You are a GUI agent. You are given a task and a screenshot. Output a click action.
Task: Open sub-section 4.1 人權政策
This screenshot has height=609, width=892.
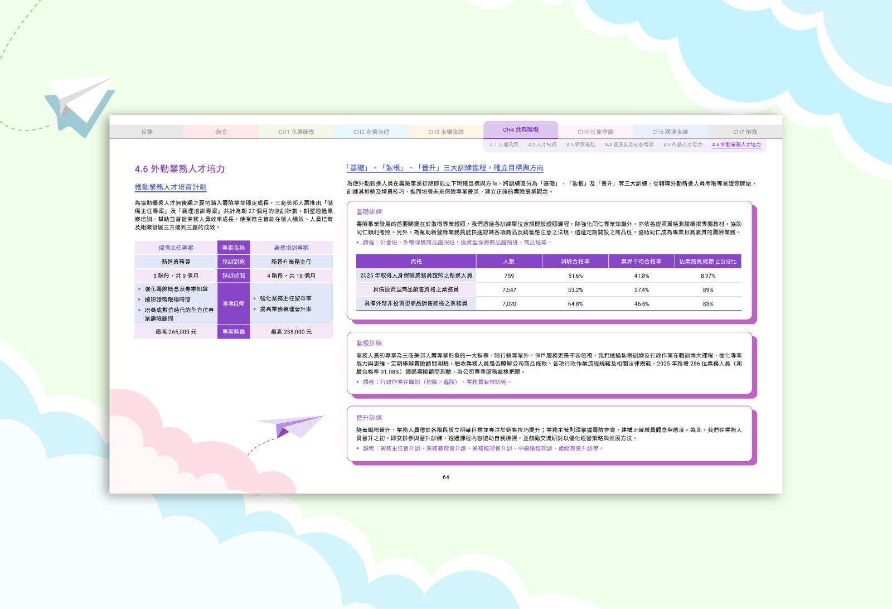(504, 144)
